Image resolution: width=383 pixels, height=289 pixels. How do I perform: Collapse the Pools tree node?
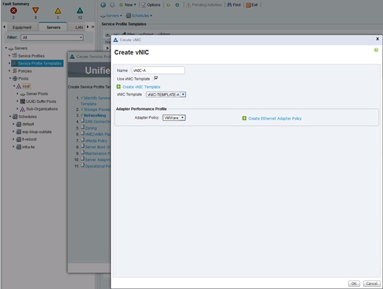coord(10,78)
